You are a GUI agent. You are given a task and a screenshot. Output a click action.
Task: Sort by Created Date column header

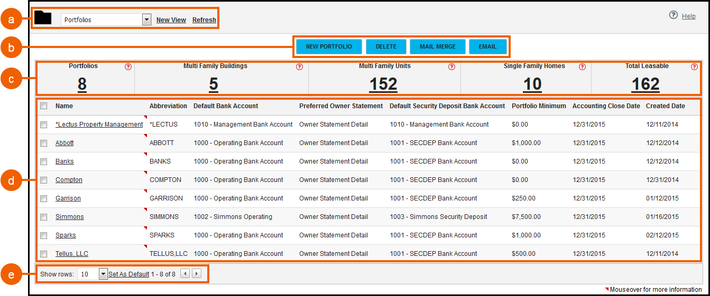click(x=665, y=106)
